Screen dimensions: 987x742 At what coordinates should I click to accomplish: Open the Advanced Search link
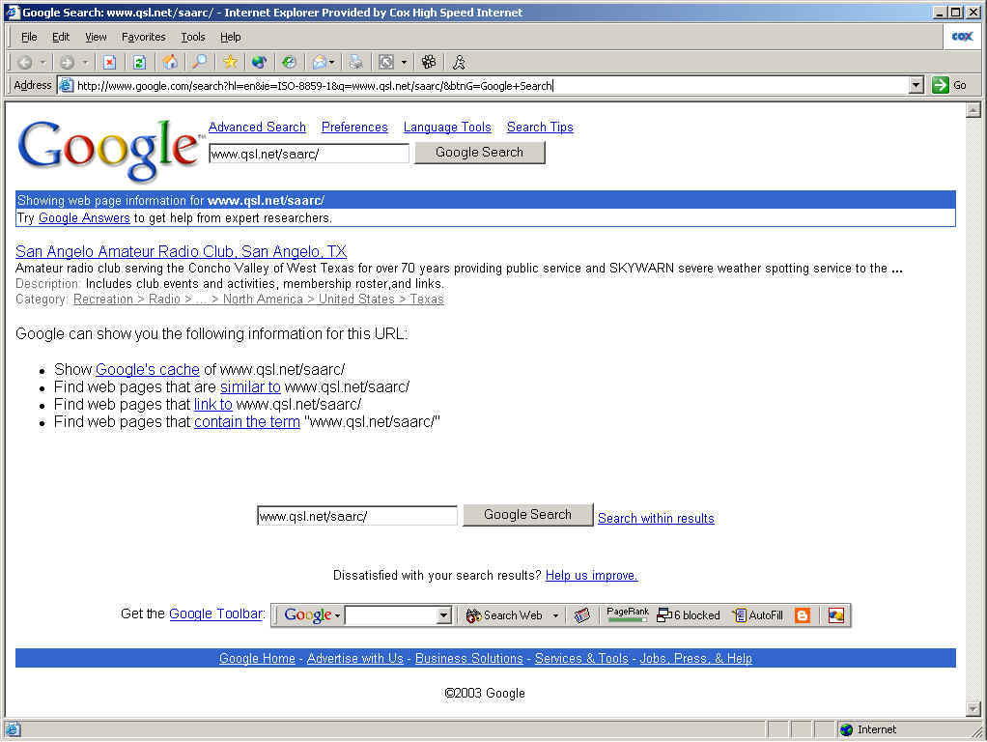click(257, 128)
